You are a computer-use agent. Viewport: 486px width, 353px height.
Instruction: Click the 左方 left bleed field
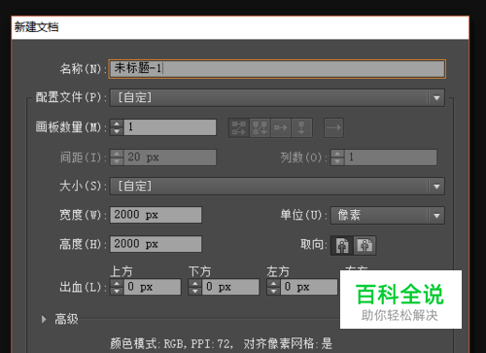[309, 287]
